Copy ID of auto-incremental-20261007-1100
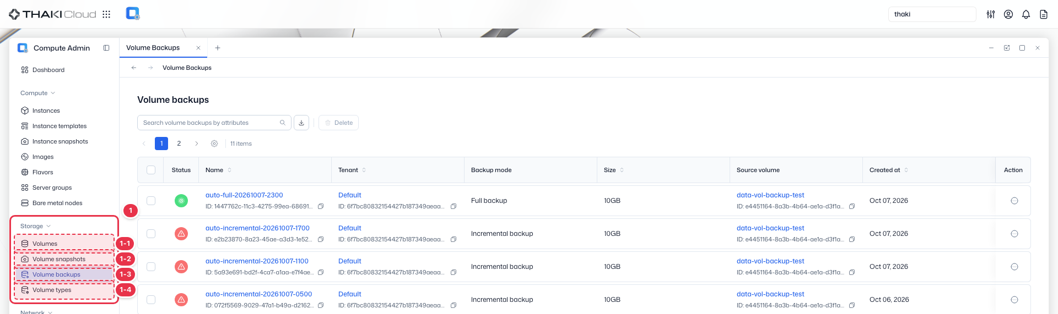1058x314 pixels. click(321, 272)
